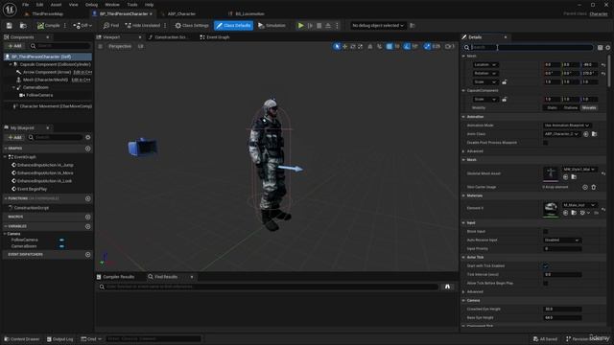This screenshot has width=614, height=345.
Task: Open the Asset menu
Action: pos(56,5)
